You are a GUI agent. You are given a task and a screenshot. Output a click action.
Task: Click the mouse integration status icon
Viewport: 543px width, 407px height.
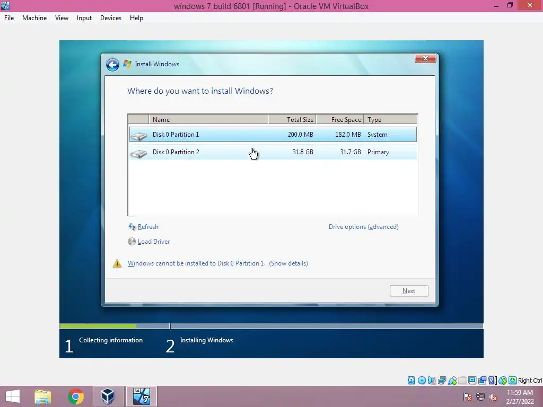(x=503, y=381)
